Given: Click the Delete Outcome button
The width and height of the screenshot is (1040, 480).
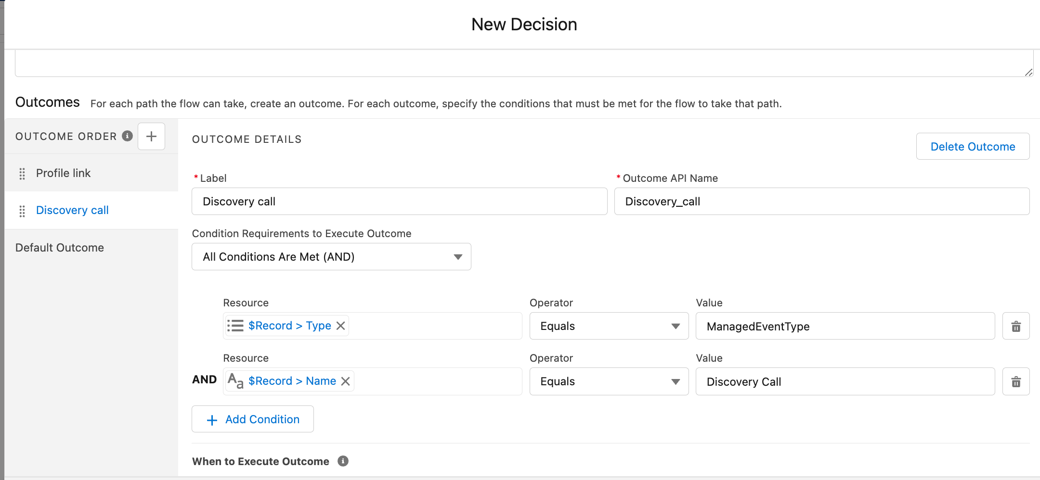Looking at the screenshot, I should click(x=973, y=147).
